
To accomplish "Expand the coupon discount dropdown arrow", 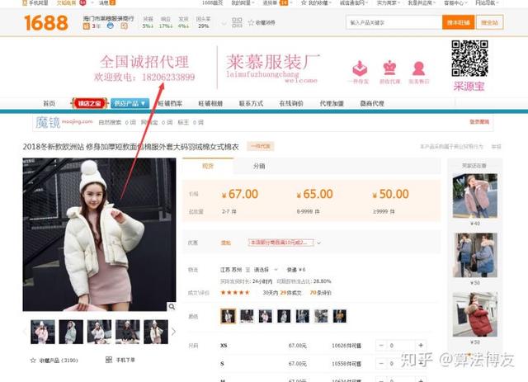I will pyautogui.click(x=318, y=243).
